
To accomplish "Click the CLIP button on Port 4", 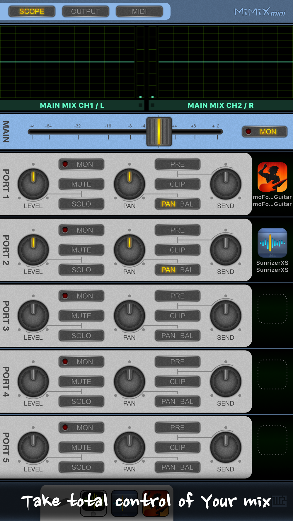I will [x=178, y=382].
